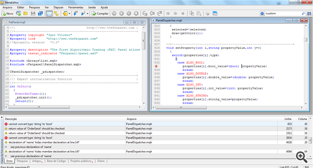The height and width of the screenshot is (168, 313).
Task: Click the Step Out debug icon
Action: pos(160,14)
